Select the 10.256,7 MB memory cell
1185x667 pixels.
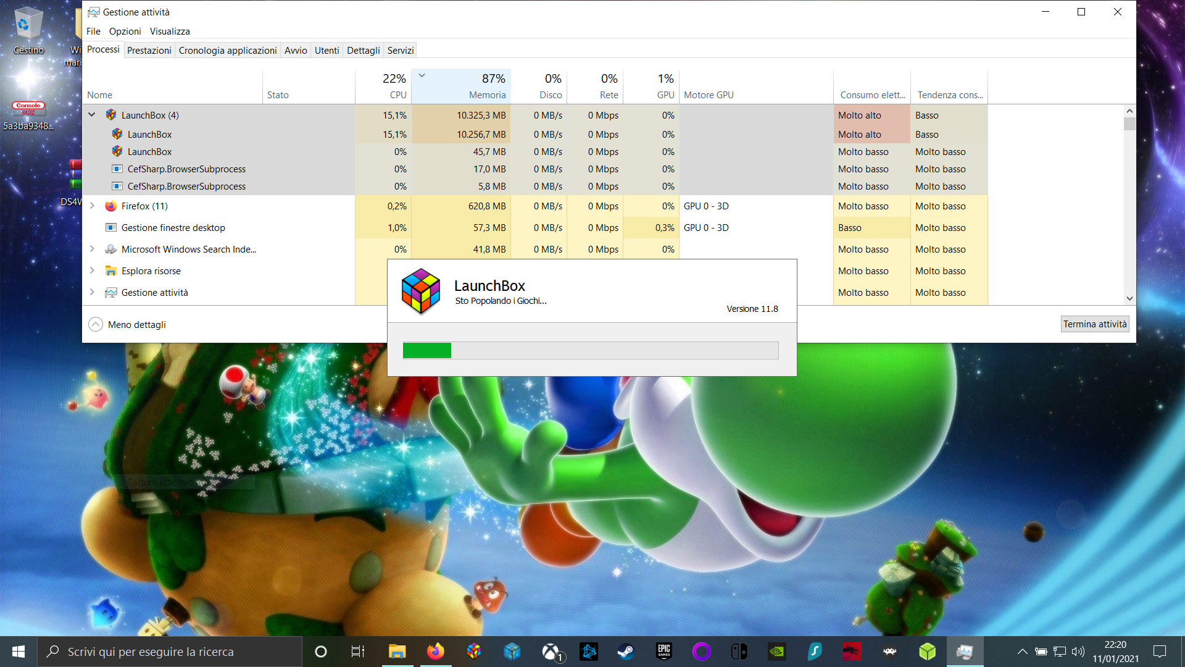(x=461, y=135)
